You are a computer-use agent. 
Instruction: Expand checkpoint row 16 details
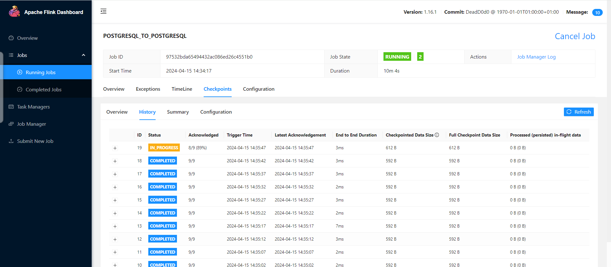(115, 187)
